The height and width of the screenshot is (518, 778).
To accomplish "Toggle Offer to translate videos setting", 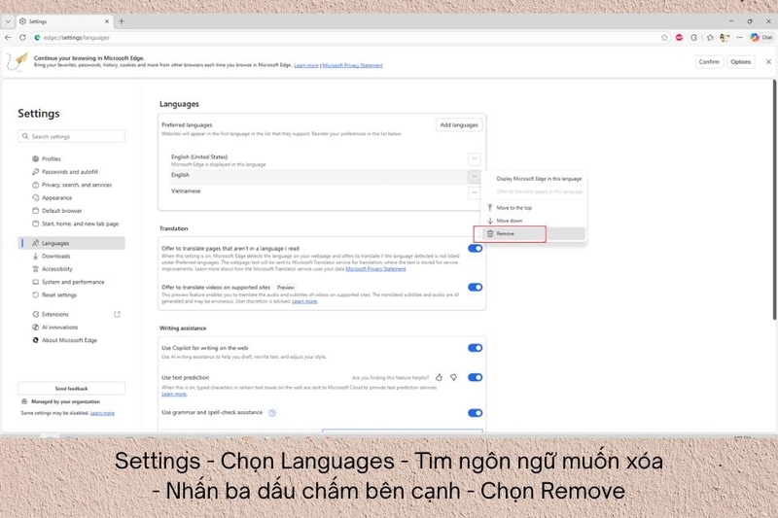I will click(x=475, y=287).
